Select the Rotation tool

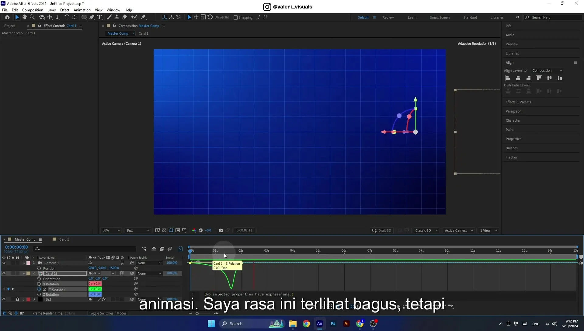coord(67,17)
